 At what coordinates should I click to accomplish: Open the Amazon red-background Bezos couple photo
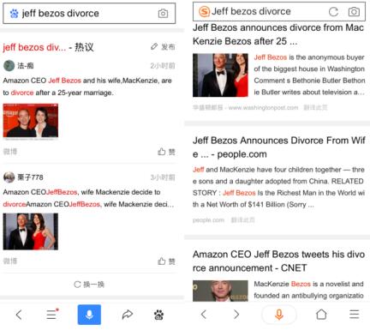point(31,121)
